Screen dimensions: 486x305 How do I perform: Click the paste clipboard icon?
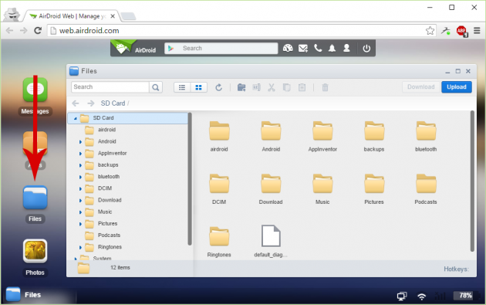(302, 87)
